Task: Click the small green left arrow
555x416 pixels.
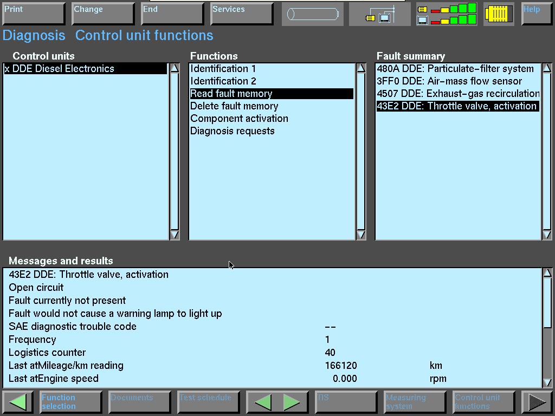Action: point(263,402)
